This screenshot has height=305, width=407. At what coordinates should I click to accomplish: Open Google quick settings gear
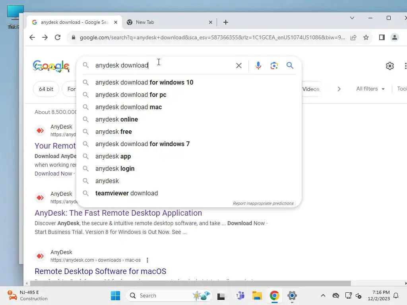[x=390, y=66]
